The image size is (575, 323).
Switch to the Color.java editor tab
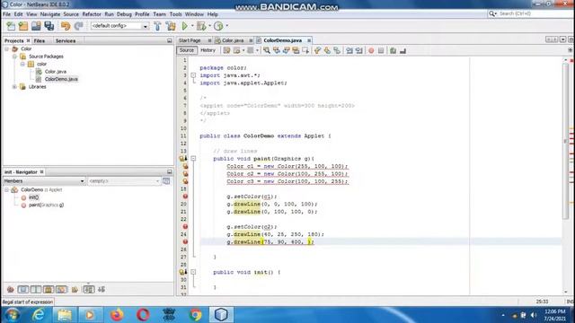click(233, 40)
